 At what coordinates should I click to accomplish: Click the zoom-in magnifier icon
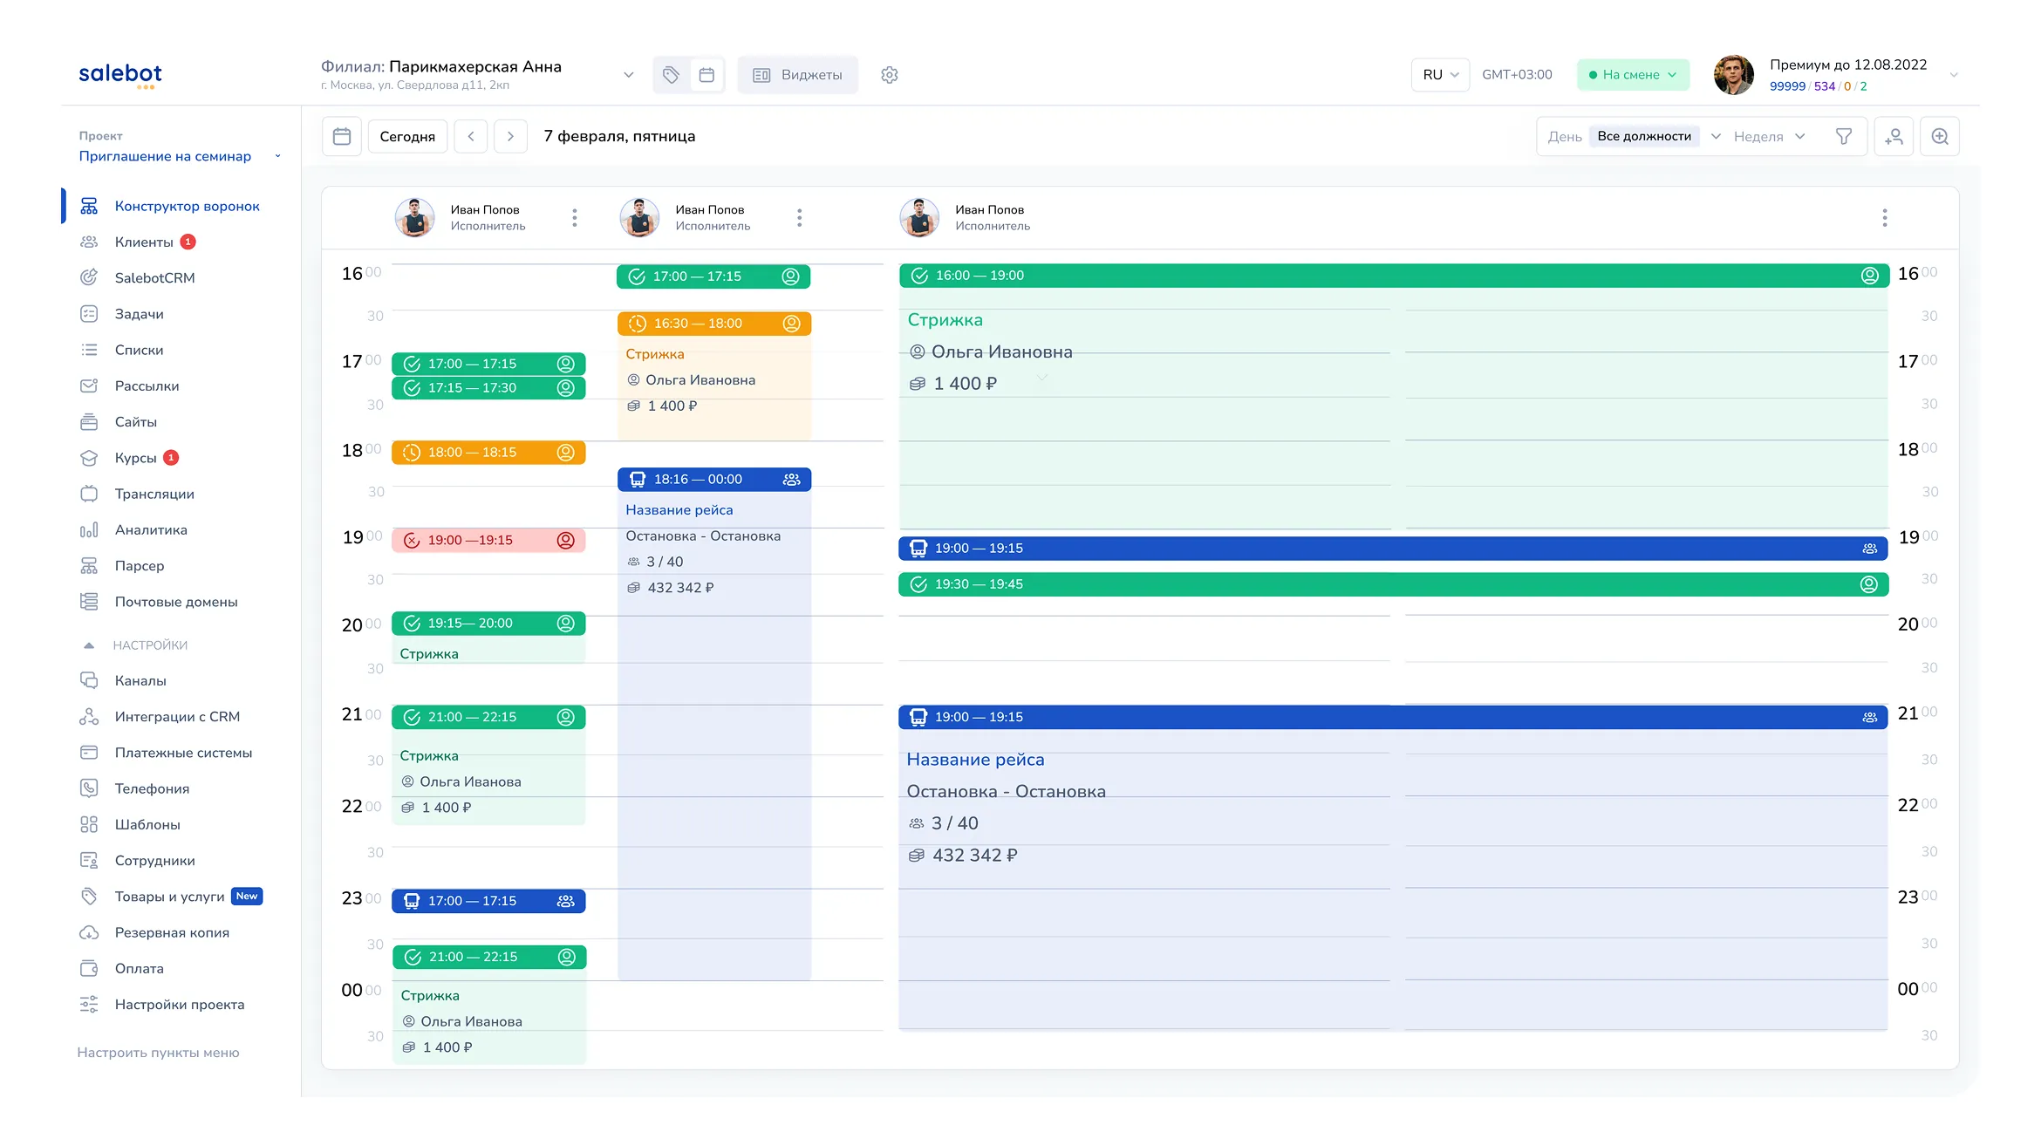[1939, 136]
